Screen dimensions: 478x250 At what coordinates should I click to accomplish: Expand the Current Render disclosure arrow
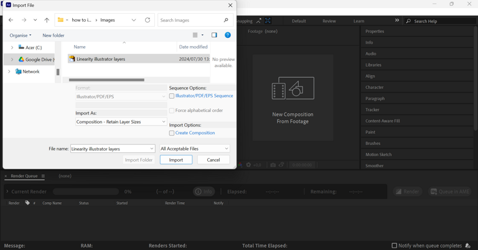coord(7,192)
